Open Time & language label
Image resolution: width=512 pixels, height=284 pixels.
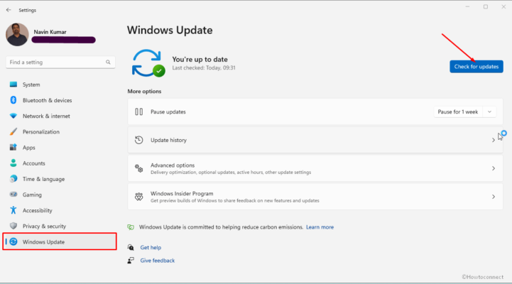44,179
